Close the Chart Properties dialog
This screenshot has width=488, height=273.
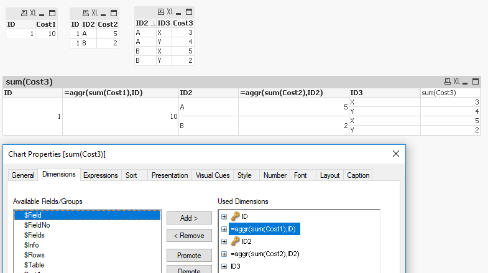(396, 154)
